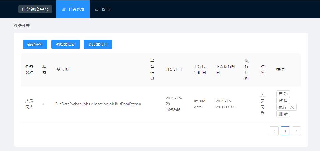Click 启动 for the 人员同步 task
Viewport: 320px width, 151px height.
pos(283,94)
